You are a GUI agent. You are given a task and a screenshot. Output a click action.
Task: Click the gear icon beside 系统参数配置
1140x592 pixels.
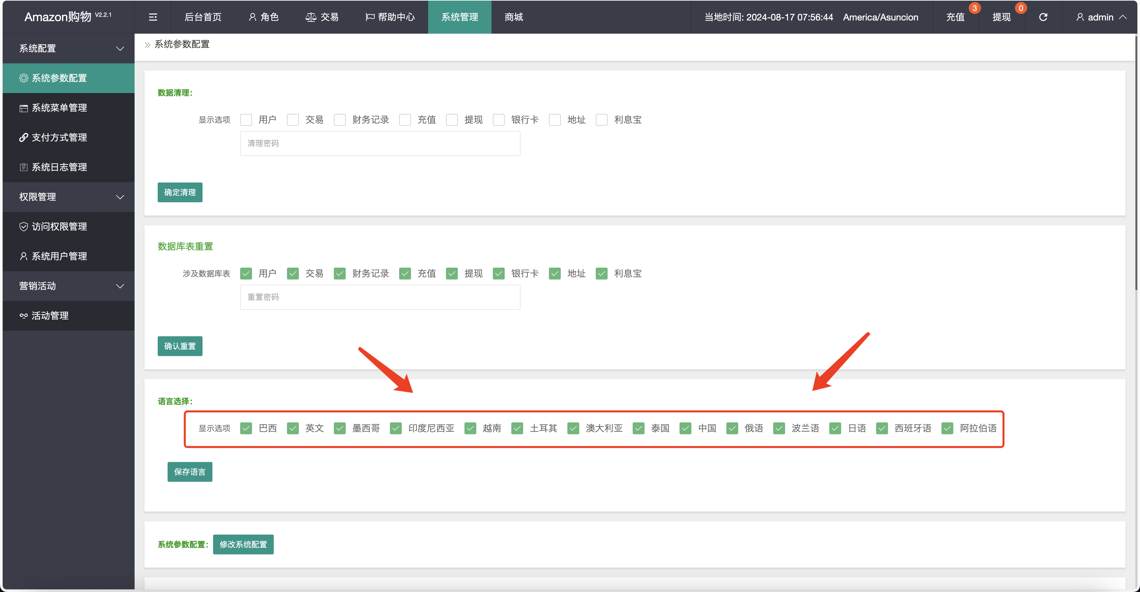click(23, 79)
